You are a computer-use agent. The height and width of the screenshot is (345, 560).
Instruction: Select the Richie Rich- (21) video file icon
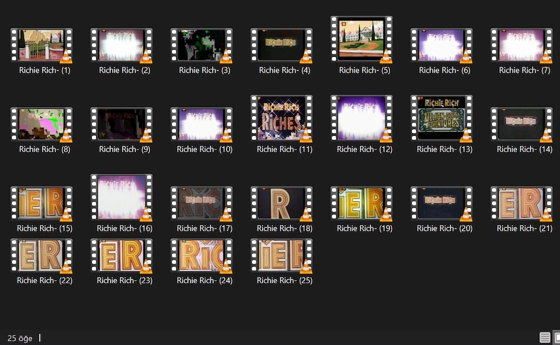521,202
